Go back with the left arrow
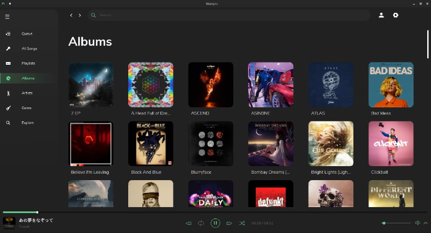This screenshot has height=233, width=431. [71, 15]
